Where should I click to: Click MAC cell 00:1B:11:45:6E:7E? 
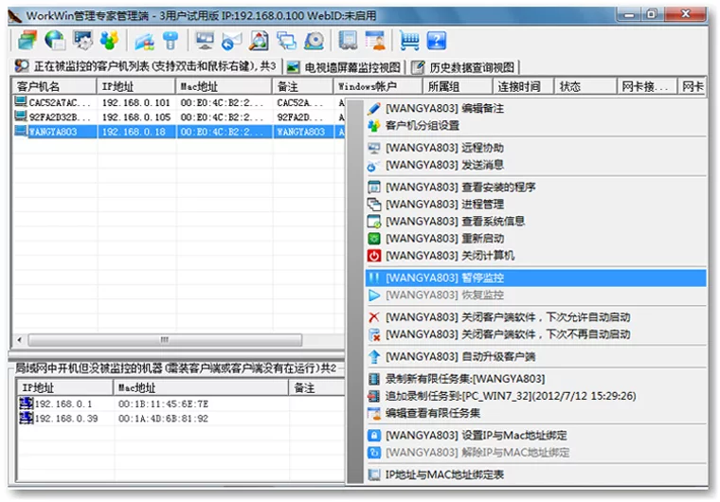pos(163,403)
